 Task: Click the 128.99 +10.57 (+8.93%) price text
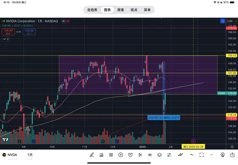(x=17, y=26)
